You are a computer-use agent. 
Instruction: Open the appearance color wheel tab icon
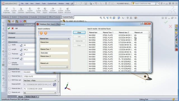[x=25, y=21]
